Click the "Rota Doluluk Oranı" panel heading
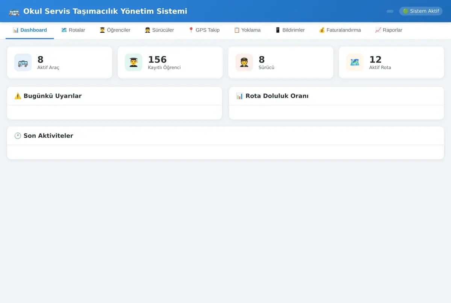The image size is (451, 303). tap(272, 96)
